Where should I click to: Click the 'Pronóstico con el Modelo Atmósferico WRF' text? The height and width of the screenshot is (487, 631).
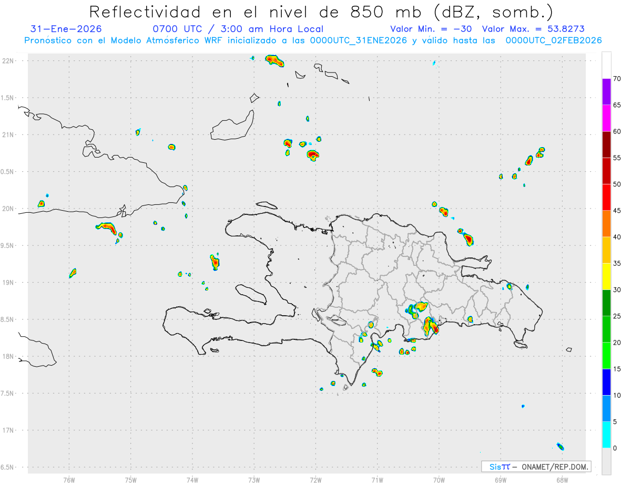124,40
